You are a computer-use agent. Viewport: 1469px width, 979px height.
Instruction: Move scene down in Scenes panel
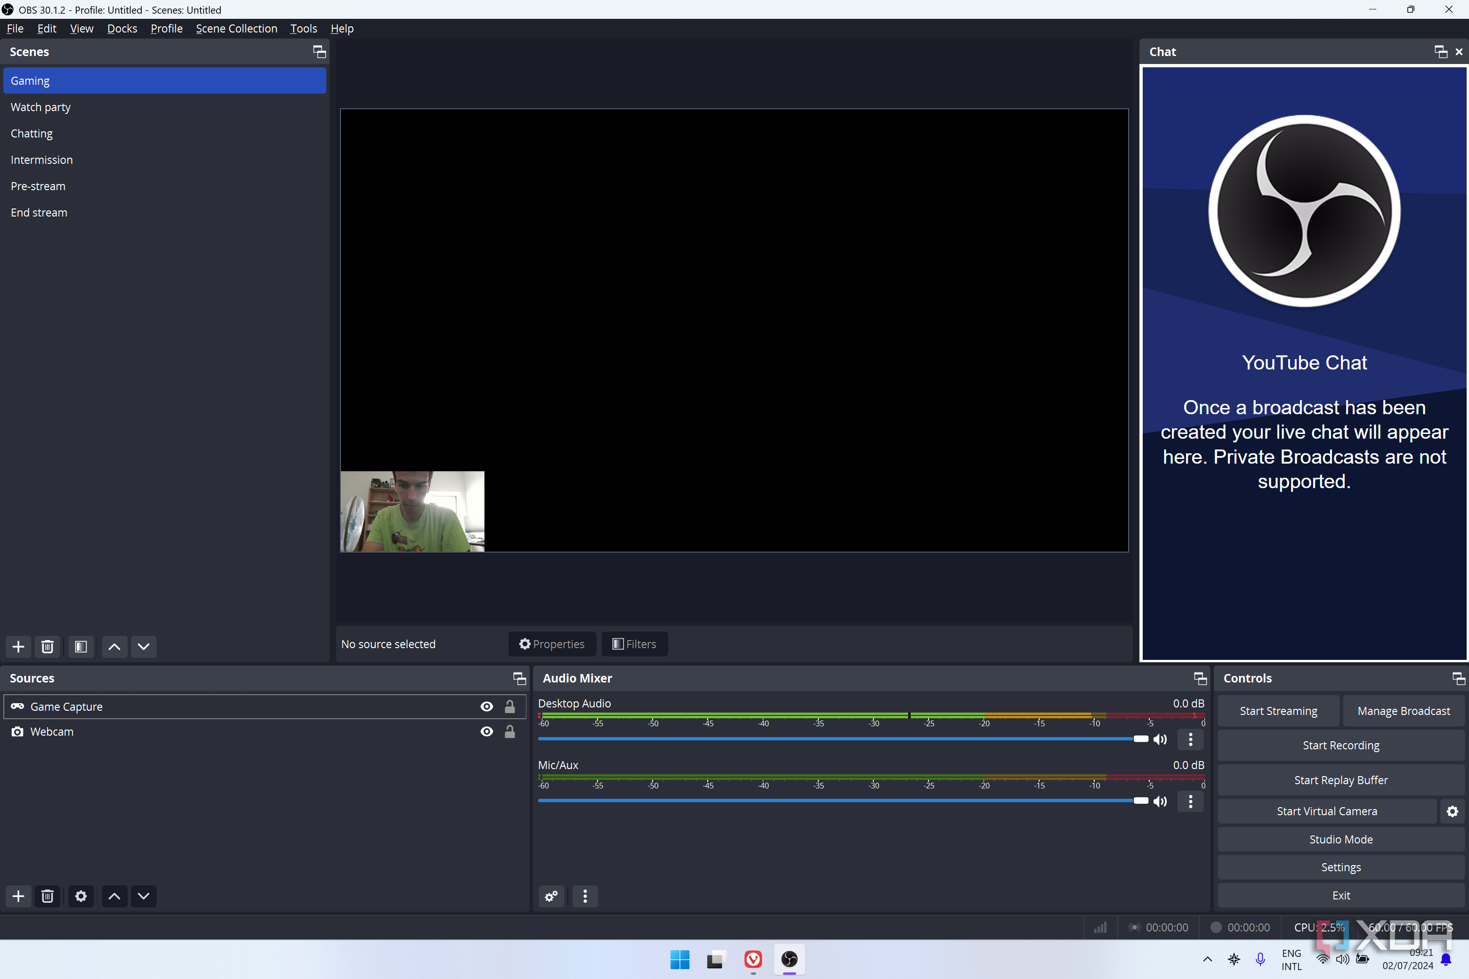click(144, 646)
